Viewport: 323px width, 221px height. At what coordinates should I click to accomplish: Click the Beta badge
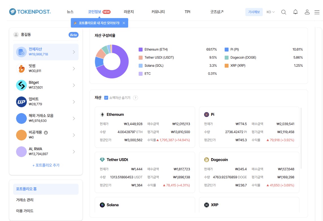(x=73, y=35)
